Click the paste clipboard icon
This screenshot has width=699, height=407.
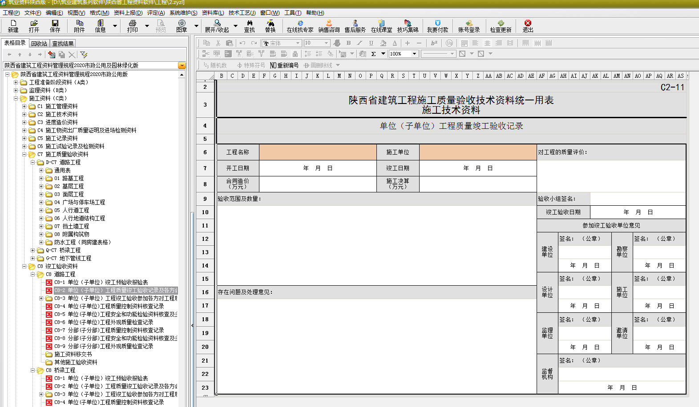coord(230,43)
